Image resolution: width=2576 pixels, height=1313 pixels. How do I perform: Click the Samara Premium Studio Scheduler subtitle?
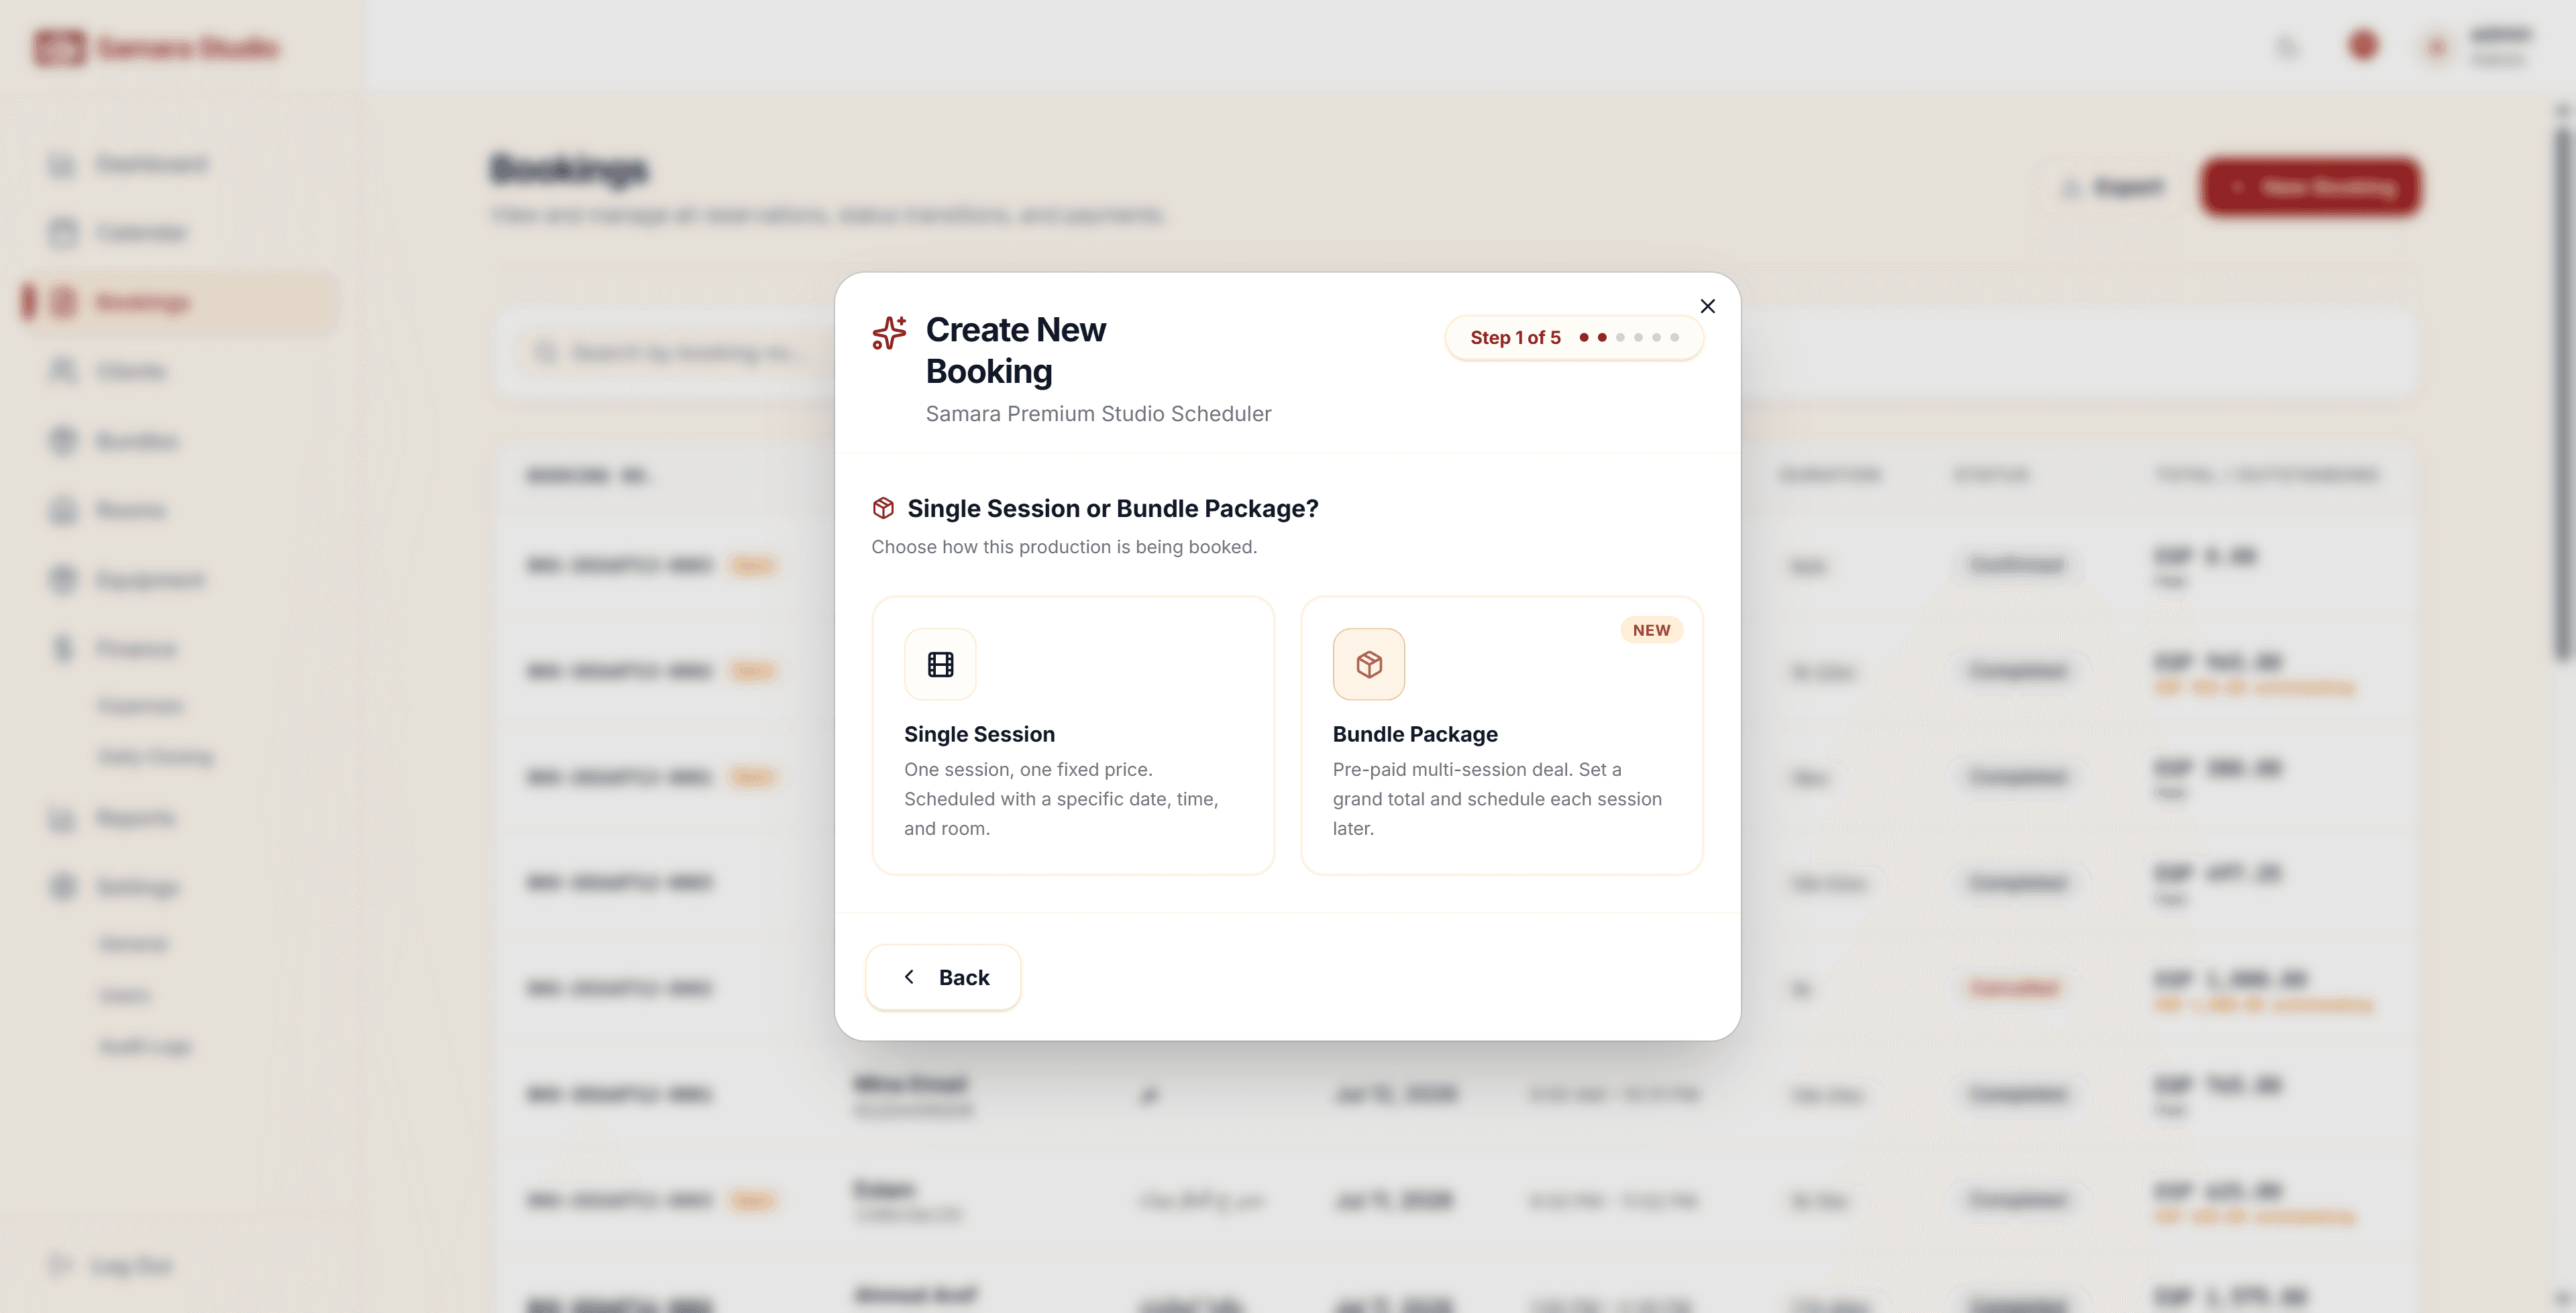1098,414
